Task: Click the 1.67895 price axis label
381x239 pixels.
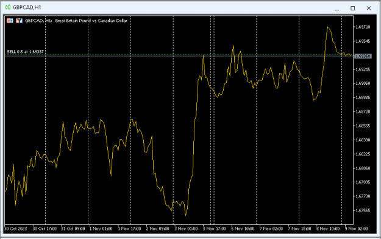Action: (x=363, y=182)
